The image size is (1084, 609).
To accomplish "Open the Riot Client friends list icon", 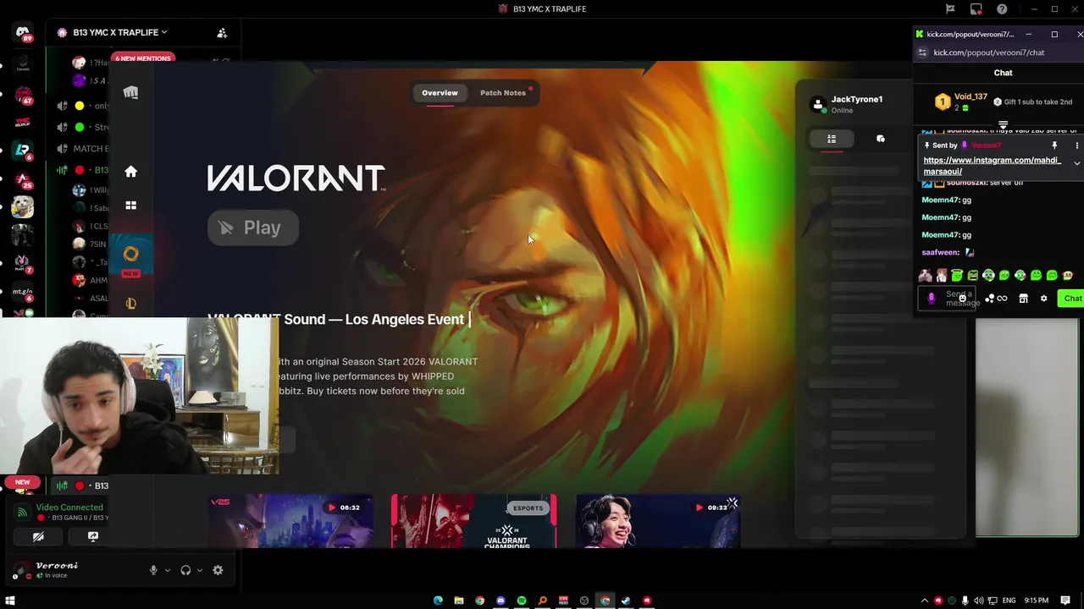I will [832, 139].
